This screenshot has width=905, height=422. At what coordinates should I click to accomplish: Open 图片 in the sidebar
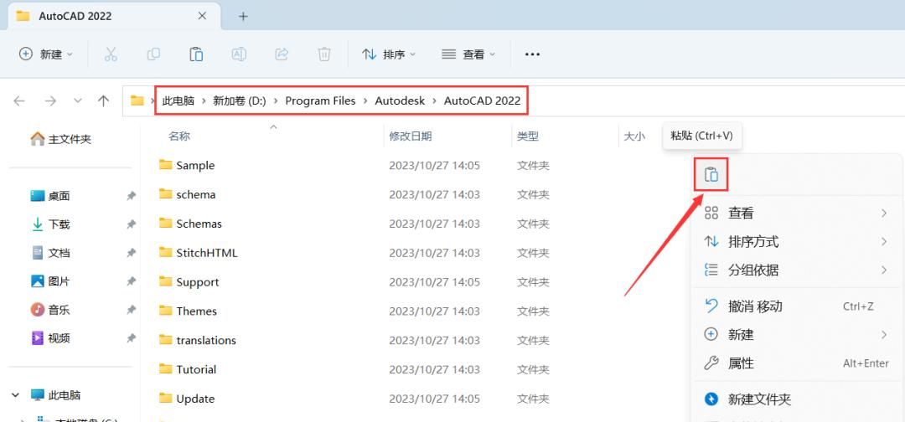pyautogui.click(x=50, y=281)
